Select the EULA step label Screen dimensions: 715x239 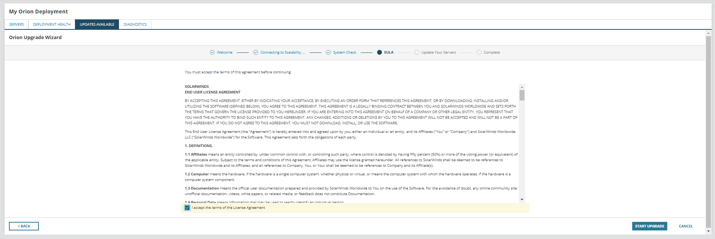coord(389,52)
